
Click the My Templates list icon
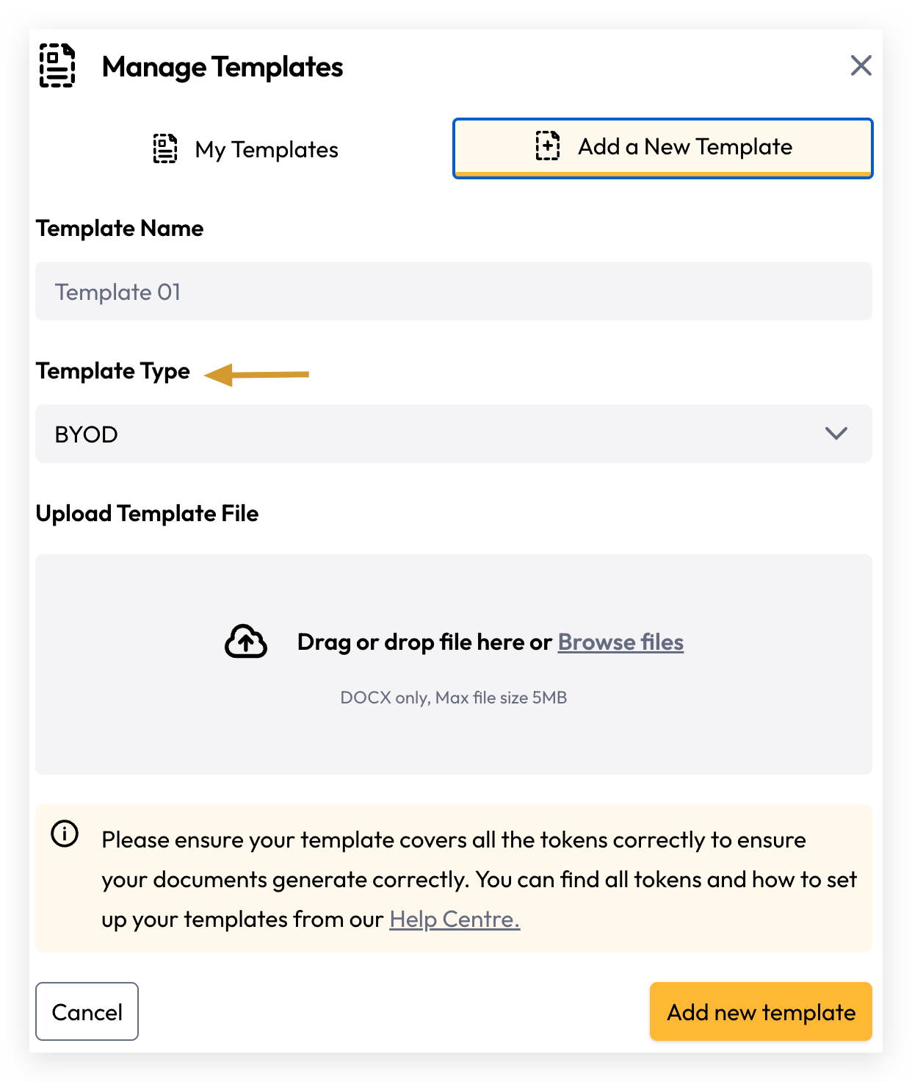pyautogui.click(x=165, y=148)
